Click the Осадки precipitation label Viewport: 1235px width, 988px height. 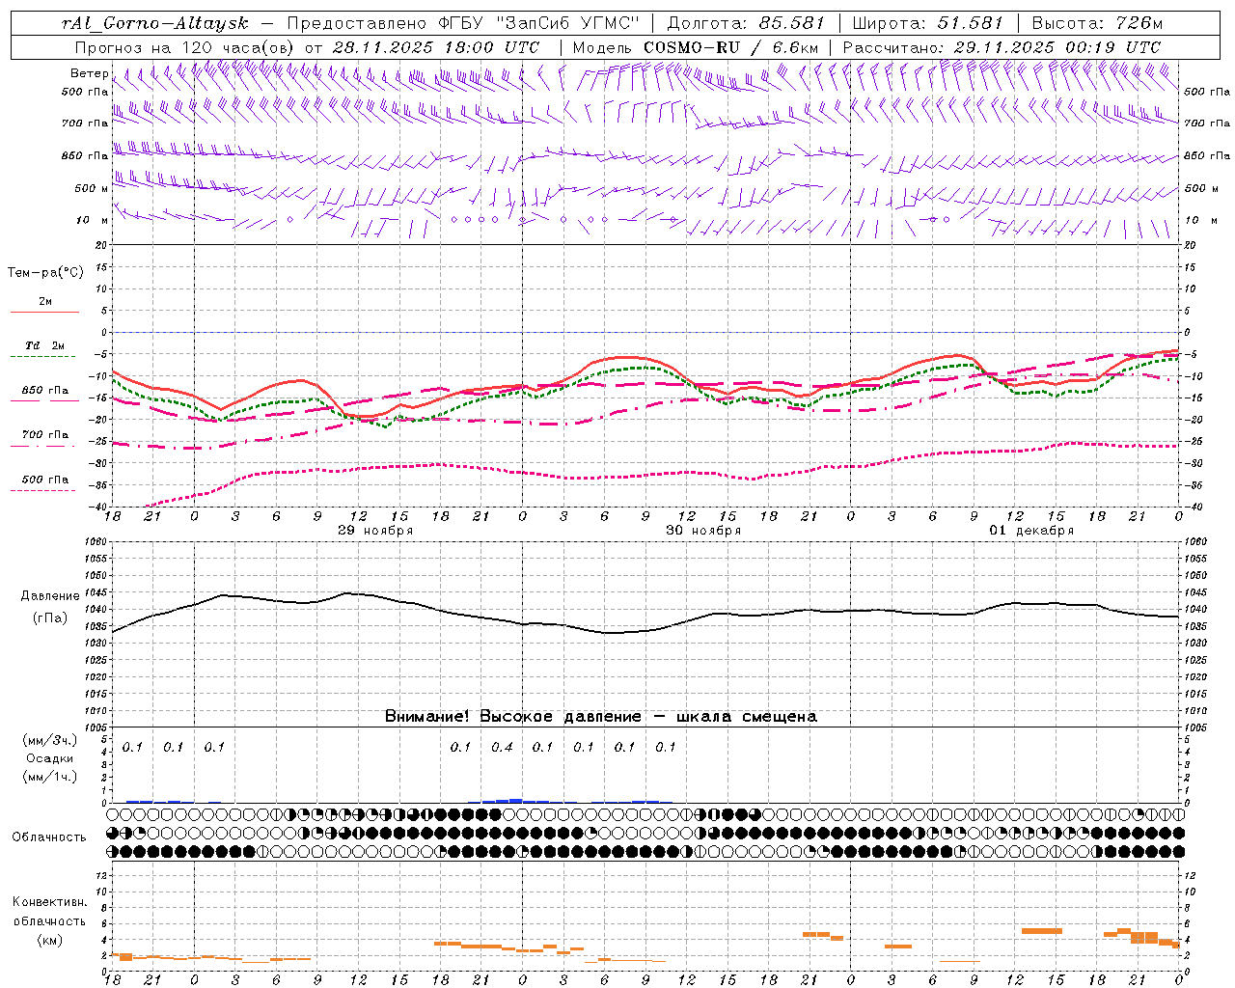50,758
